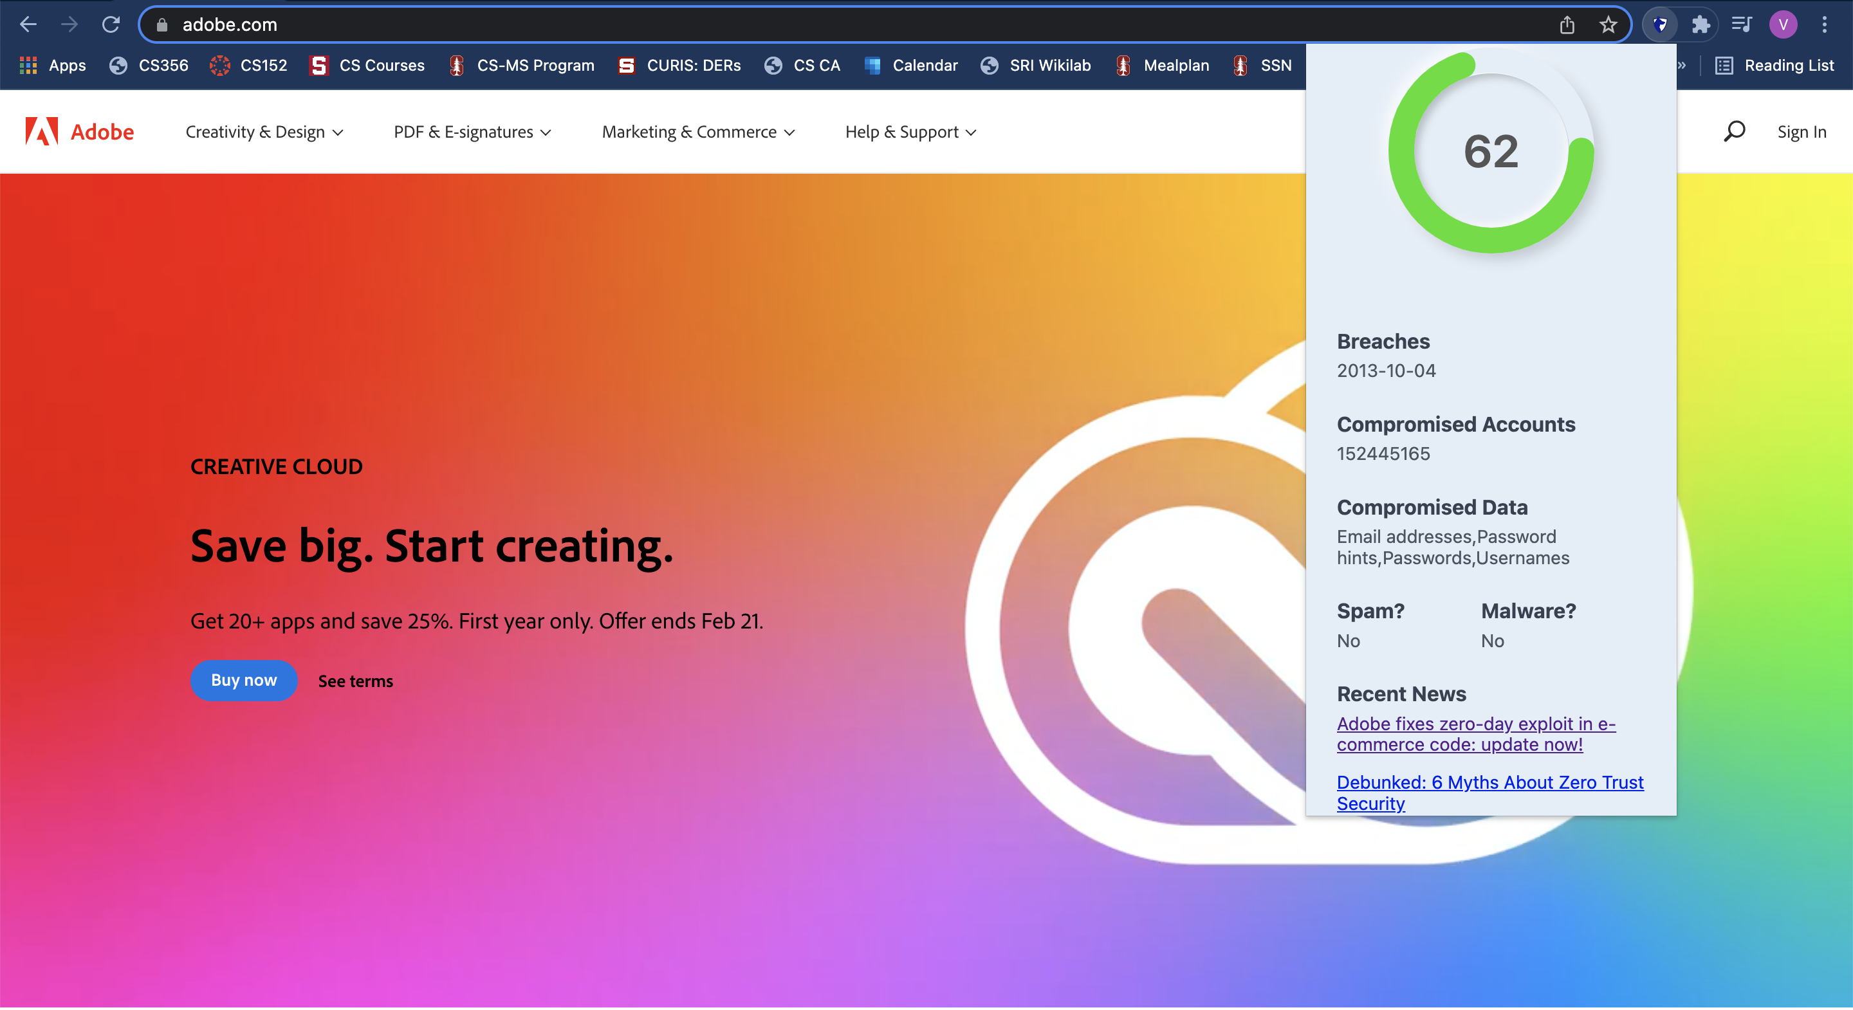Open the Adobe search magnifier
Viewport: 1853px width, 1010px height.
tap(1735, 132)
